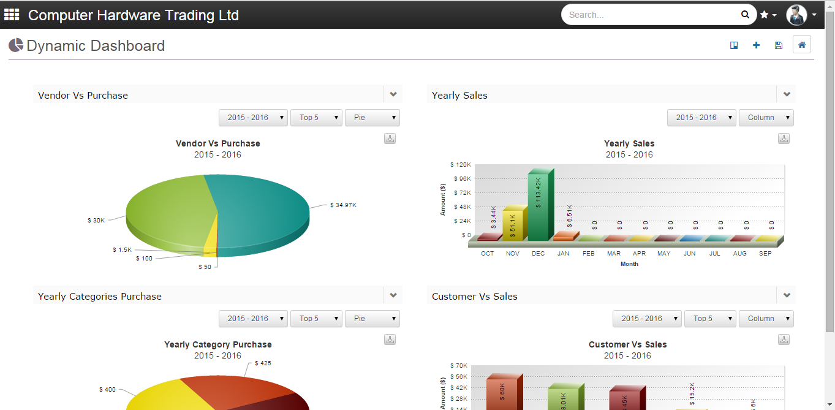Click the $ 50 pie label
The image size is (835, 410).
[205, 267]
